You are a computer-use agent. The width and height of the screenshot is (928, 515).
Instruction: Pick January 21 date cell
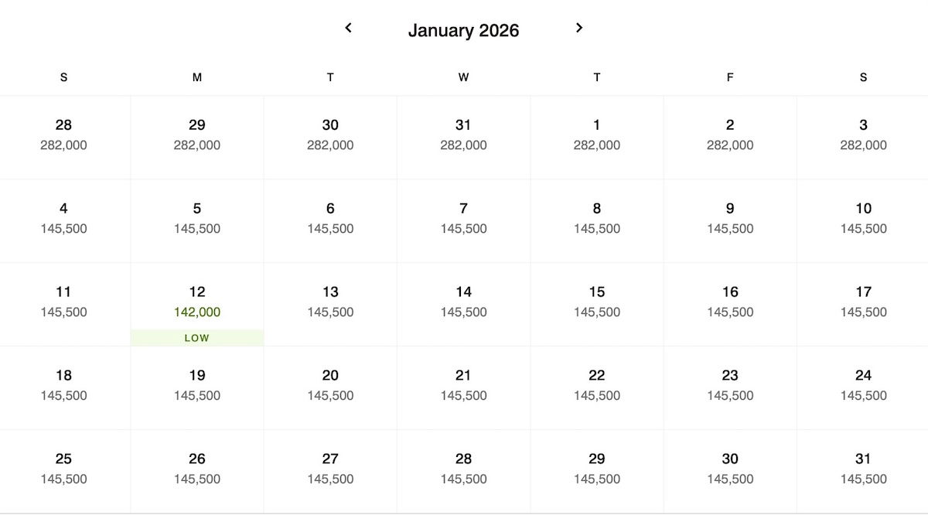pyautogui.click(x=463, y=385)
